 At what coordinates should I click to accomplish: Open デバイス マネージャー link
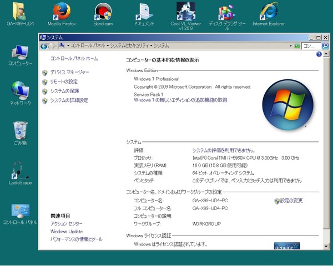70,73
